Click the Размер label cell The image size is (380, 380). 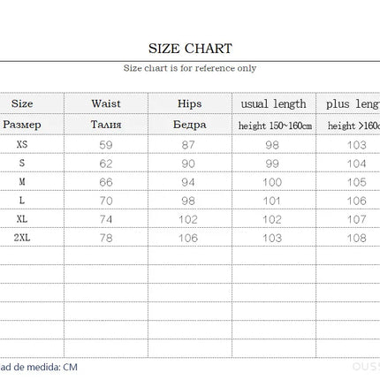pos(22,125)
